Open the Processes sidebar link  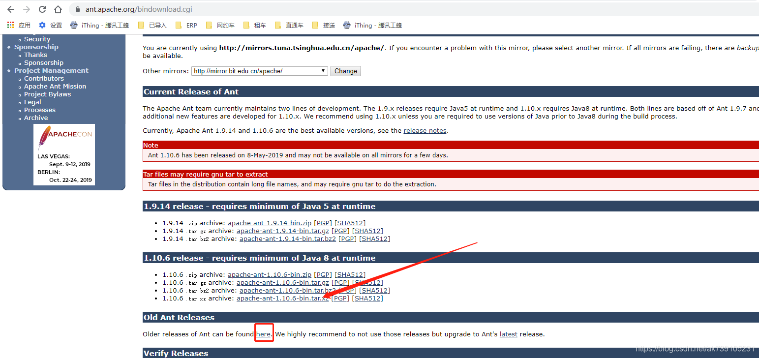pos(40,110)
